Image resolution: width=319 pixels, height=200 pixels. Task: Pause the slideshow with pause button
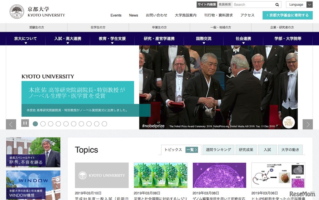[x=25, y=123]
